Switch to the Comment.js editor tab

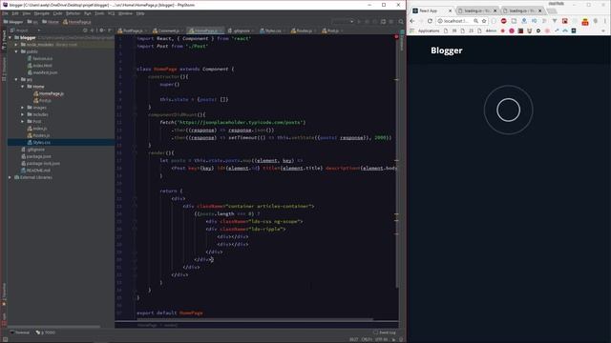pos(168,30)
